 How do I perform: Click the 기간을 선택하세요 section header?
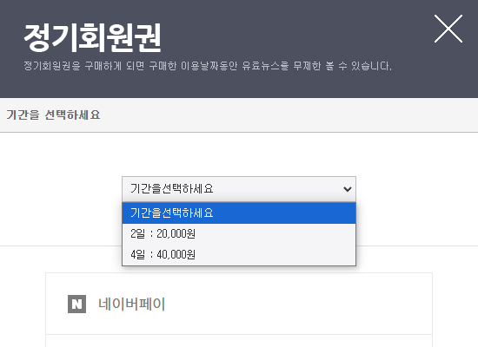(53, 115)
